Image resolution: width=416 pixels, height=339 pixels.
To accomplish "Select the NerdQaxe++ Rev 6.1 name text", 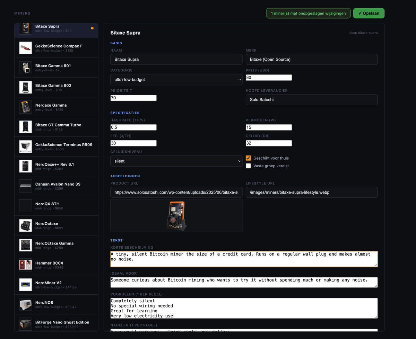I will pos(54,164).
